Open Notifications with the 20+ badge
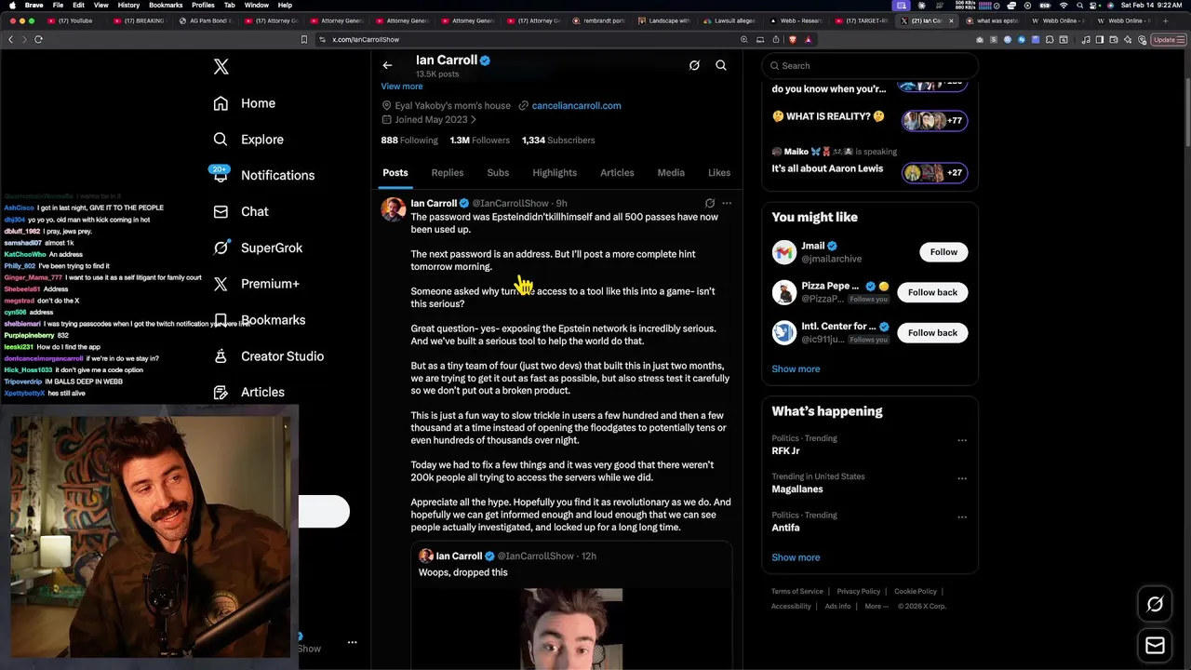This screenshot has height=670, width=1191. (264, 175)
